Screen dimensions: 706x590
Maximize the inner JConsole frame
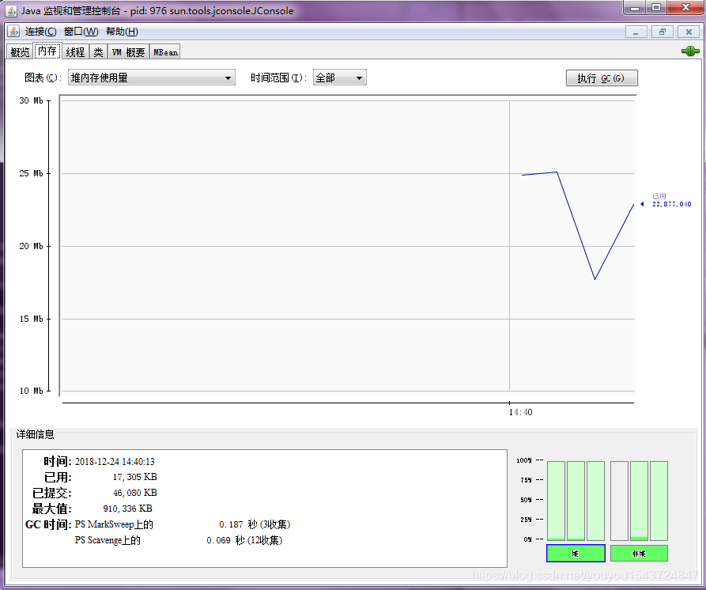coord(663,32)
